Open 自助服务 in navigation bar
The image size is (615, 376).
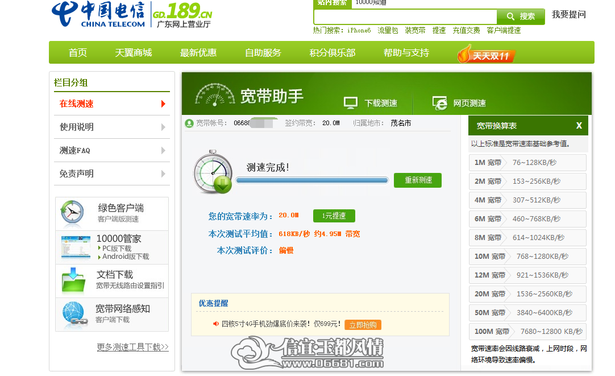tap(263, 52)
